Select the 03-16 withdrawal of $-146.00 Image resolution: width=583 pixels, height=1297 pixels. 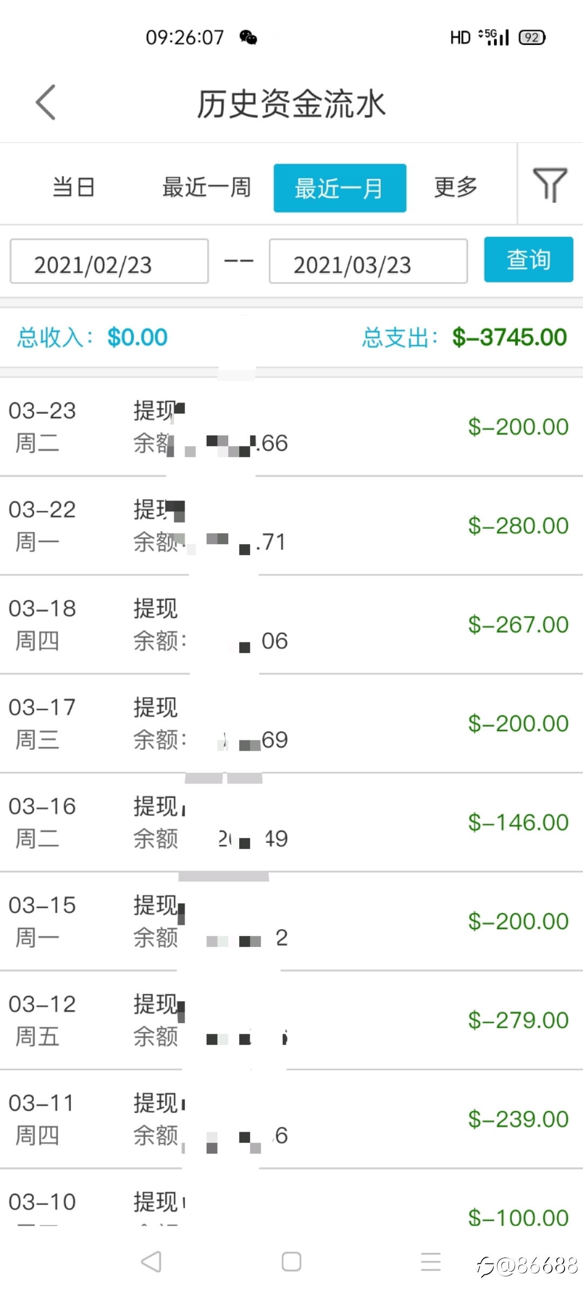click(x=291, y=823)
